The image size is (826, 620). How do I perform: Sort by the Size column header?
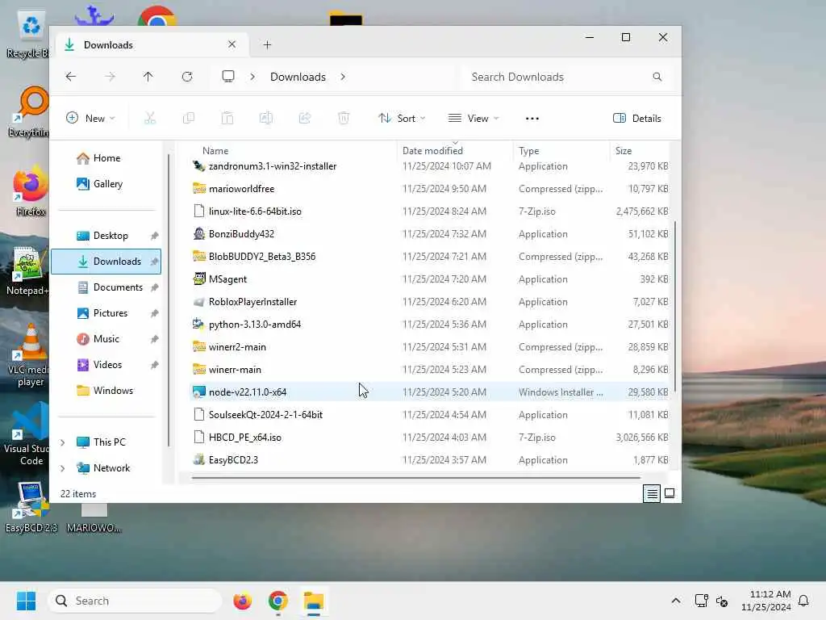pyautogui.click(x=624, y=151)
